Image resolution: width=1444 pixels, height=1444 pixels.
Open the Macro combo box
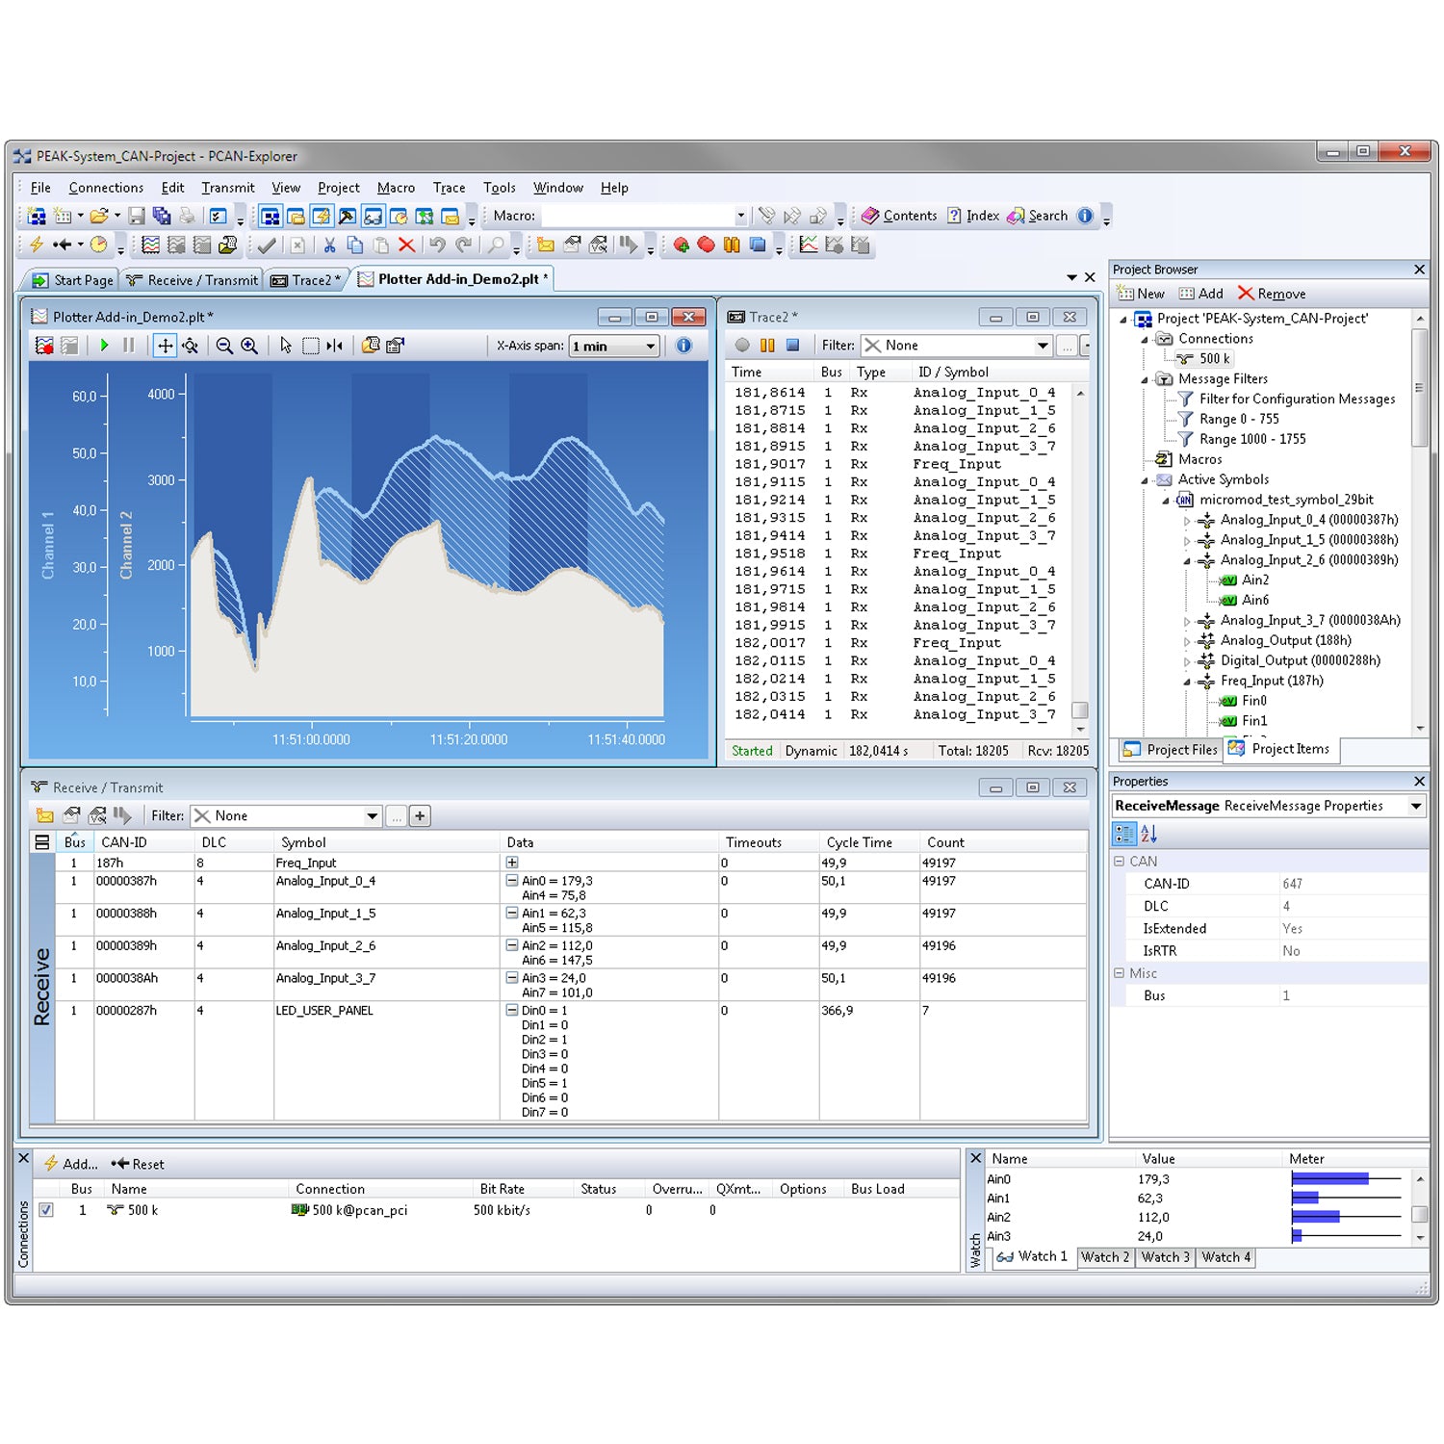[740, 216]
